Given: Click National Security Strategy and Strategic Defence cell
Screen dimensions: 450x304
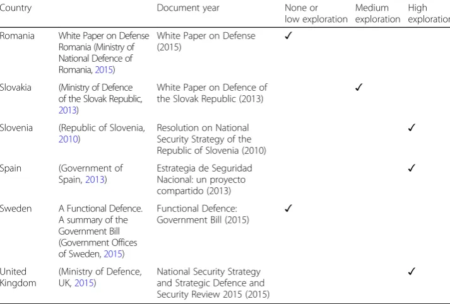Looking at the screenshot, I should click(x=213, y=283).
